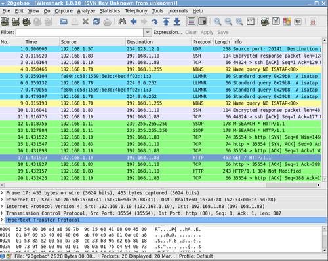Screen dimensions: 328x261
Task: Sort by the Source column header
Action: [x=92, y=42]
